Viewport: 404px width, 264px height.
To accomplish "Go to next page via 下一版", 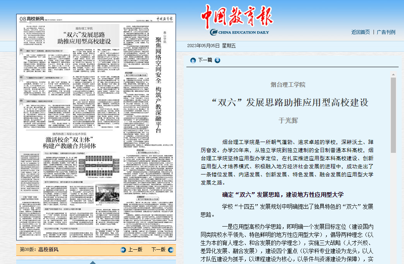I will coord(158,250).
